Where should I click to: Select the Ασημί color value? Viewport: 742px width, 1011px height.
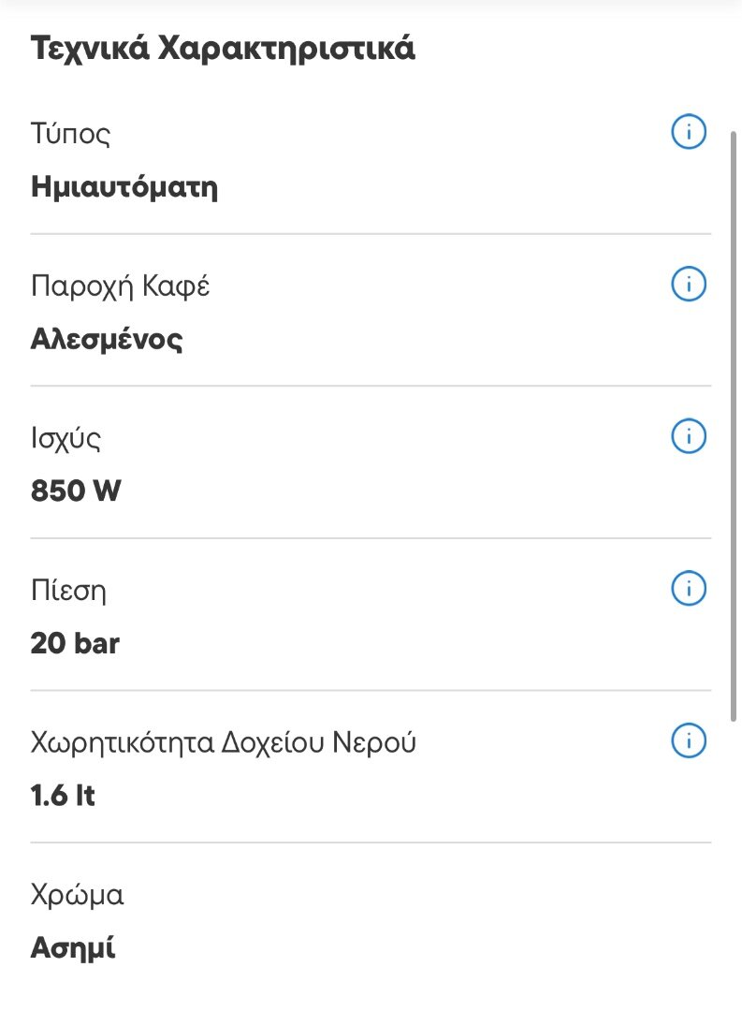pyautogui.click(x=73, y=948)
